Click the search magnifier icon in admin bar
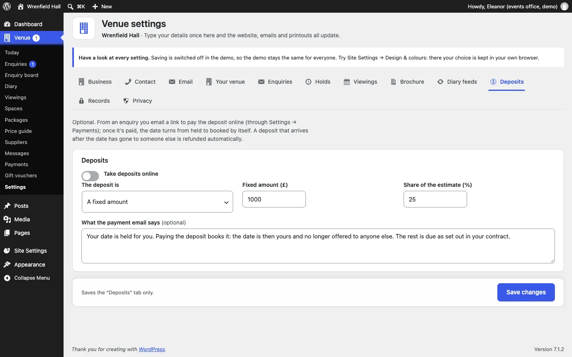572x357 pixels. [70, 6]
